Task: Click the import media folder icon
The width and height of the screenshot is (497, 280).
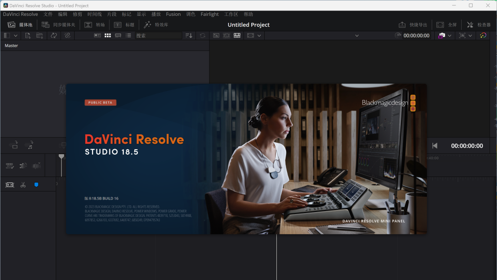Action: pyautogui.click(x=40, y=36)
